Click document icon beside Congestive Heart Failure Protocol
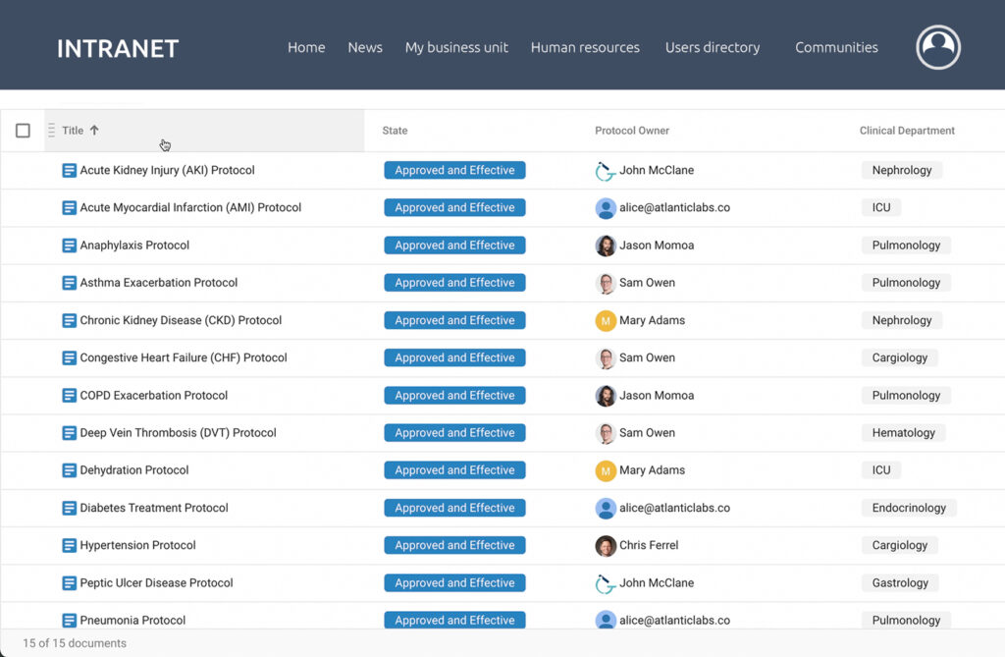 coord(70,358)
